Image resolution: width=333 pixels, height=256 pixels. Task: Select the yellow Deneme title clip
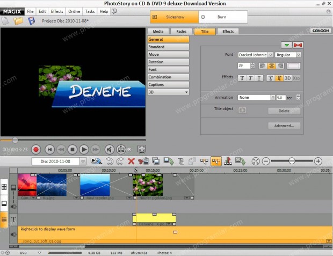click(154, 218)
